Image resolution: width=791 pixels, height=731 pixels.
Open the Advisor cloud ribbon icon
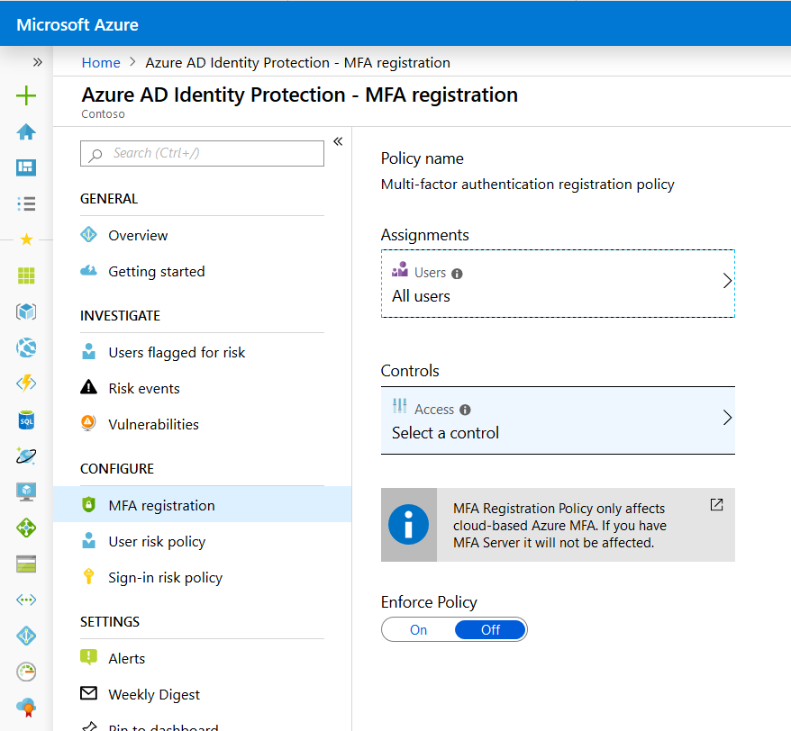tap(26, 708)
